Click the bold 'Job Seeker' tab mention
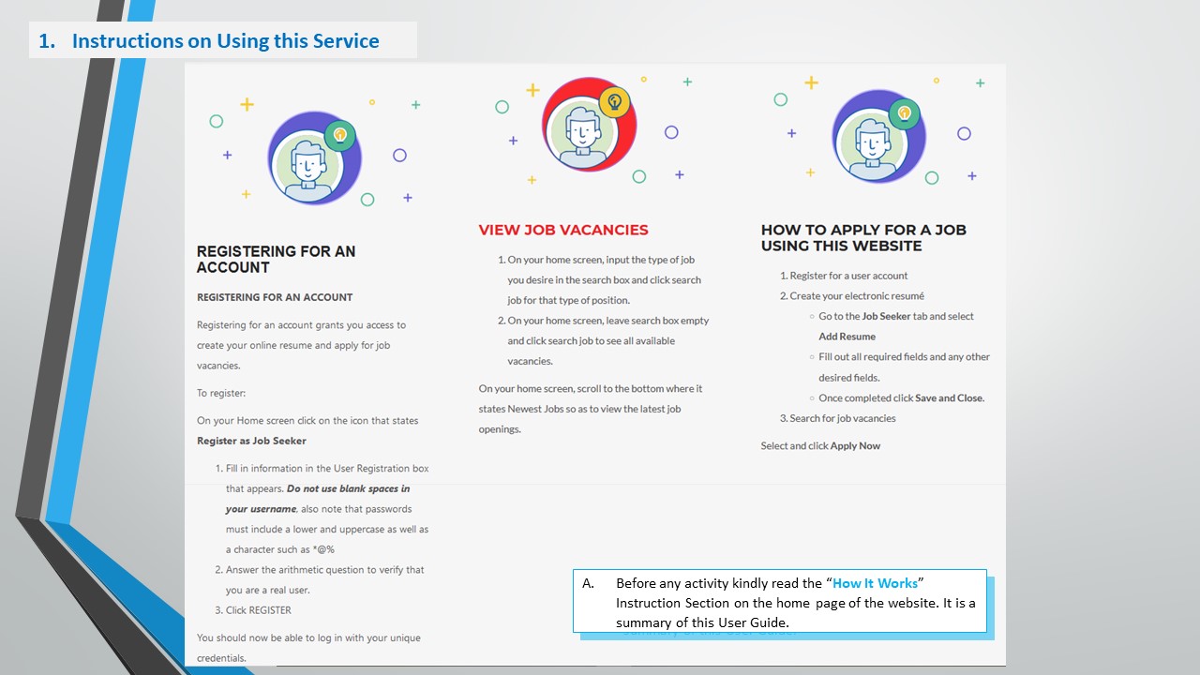1200x675 pixels. (x=886, y=317)
